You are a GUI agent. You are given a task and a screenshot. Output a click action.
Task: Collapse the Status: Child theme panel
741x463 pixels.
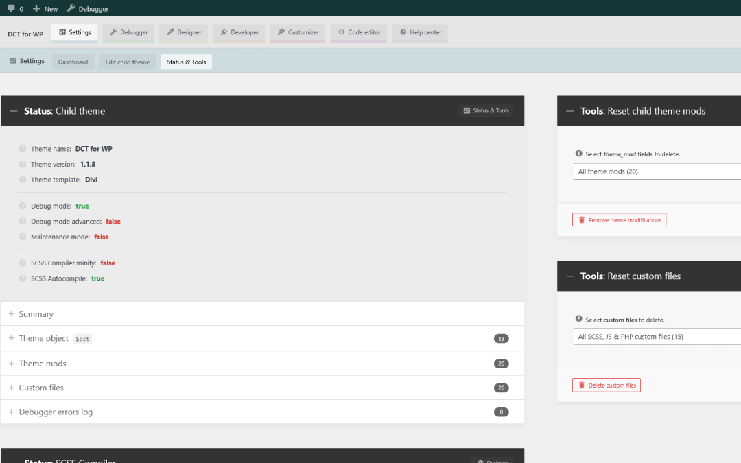point(14,111)
